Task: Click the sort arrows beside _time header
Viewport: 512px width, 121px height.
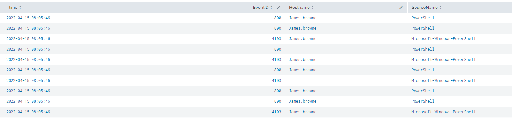Action: click(x=20, y=7)
